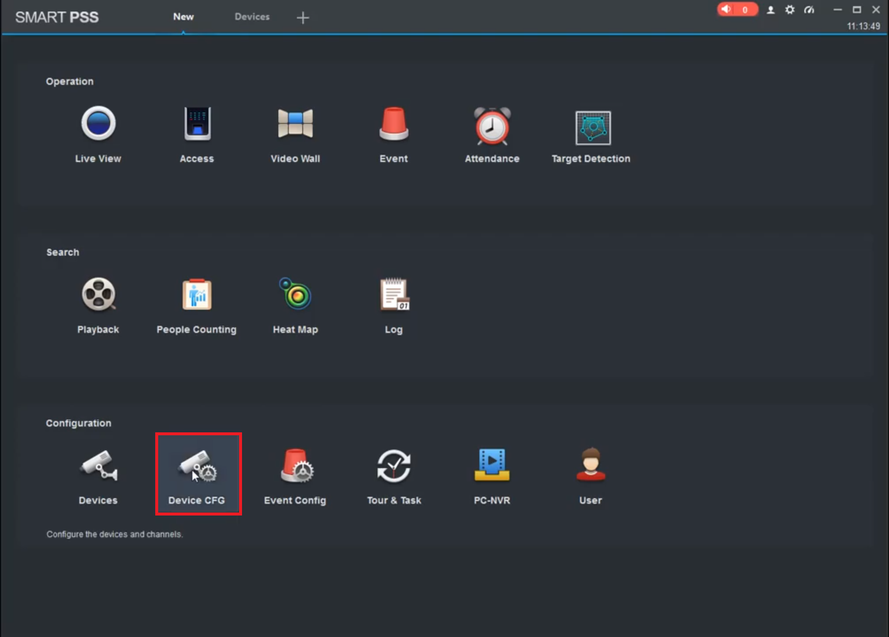The image size is (889, 637).
Task: Click the Search section heading
Action: (x=63, y=252)
